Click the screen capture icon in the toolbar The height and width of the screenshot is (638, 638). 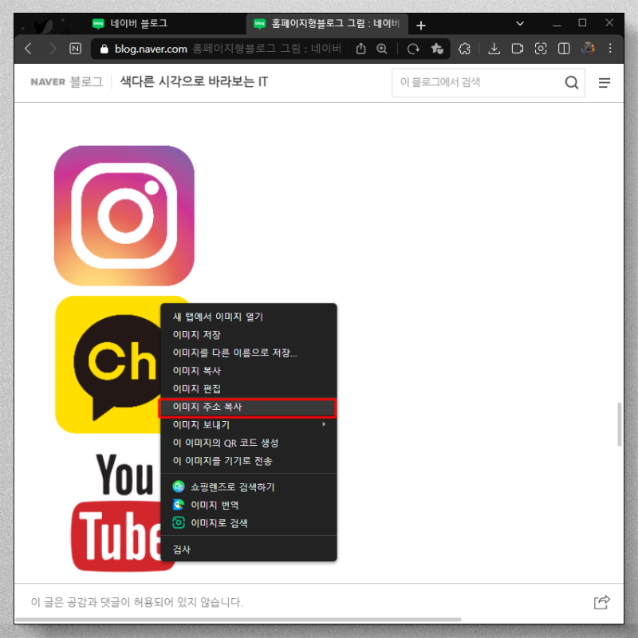[x=541, y=49]
